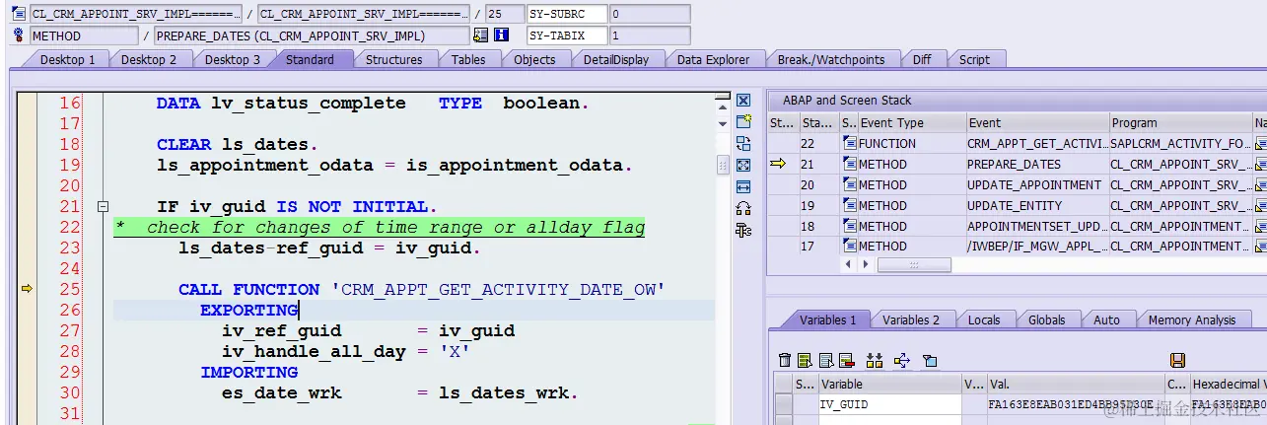This screenshot has height=425, width=1267.
Task: Switch to the Auto tab
Action: 1106,319
